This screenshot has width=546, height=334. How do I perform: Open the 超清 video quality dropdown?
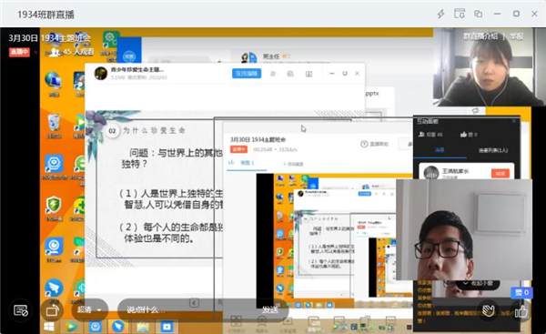point(89,309)
